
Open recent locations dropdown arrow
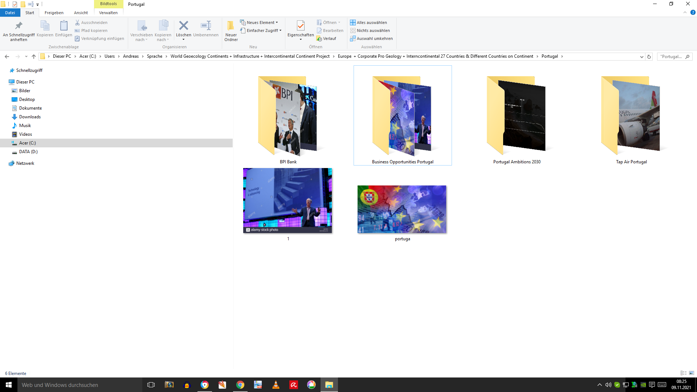tap(26, 57)
